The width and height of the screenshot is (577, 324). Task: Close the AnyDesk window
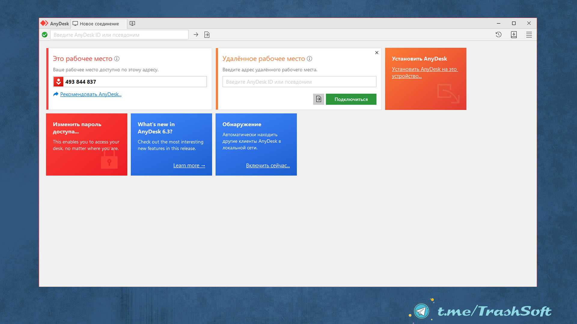529,23
